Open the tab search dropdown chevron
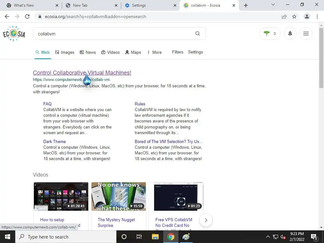Image resolution: width=324 pixels, height=243 pixels. click(273, 4)
